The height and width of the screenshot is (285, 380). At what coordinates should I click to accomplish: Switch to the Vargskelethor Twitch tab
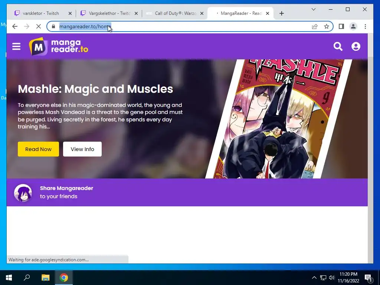point(109,13)
